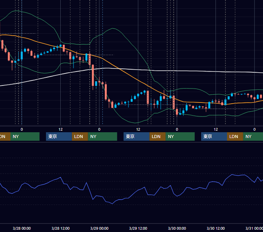This screenshot has width=263, height=232.
Task: Click the '3/29 12:00' date label
Action: click(138, 228)
